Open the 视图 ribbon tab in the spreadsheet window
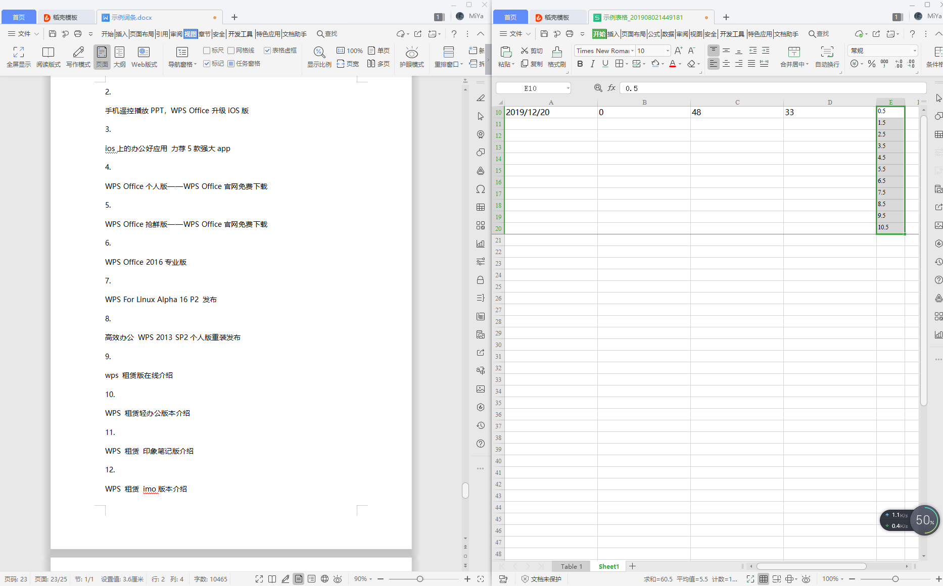943x586 pixels. 696,34
